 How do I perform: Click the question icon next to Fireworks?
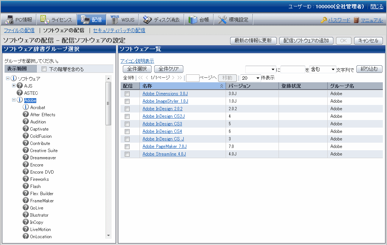(26, 179)
